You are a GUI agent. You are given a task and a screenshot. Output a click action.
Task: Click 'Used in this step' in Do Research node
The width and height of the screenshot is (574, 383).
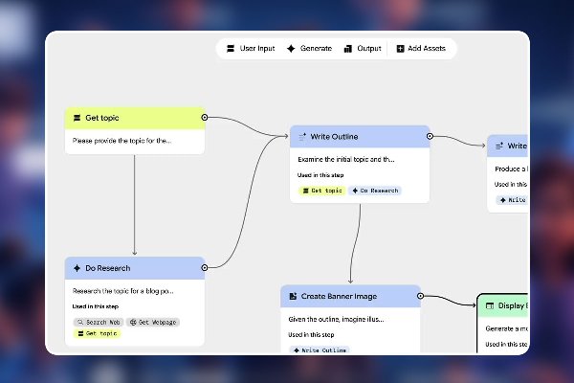[x=95, y=306]
